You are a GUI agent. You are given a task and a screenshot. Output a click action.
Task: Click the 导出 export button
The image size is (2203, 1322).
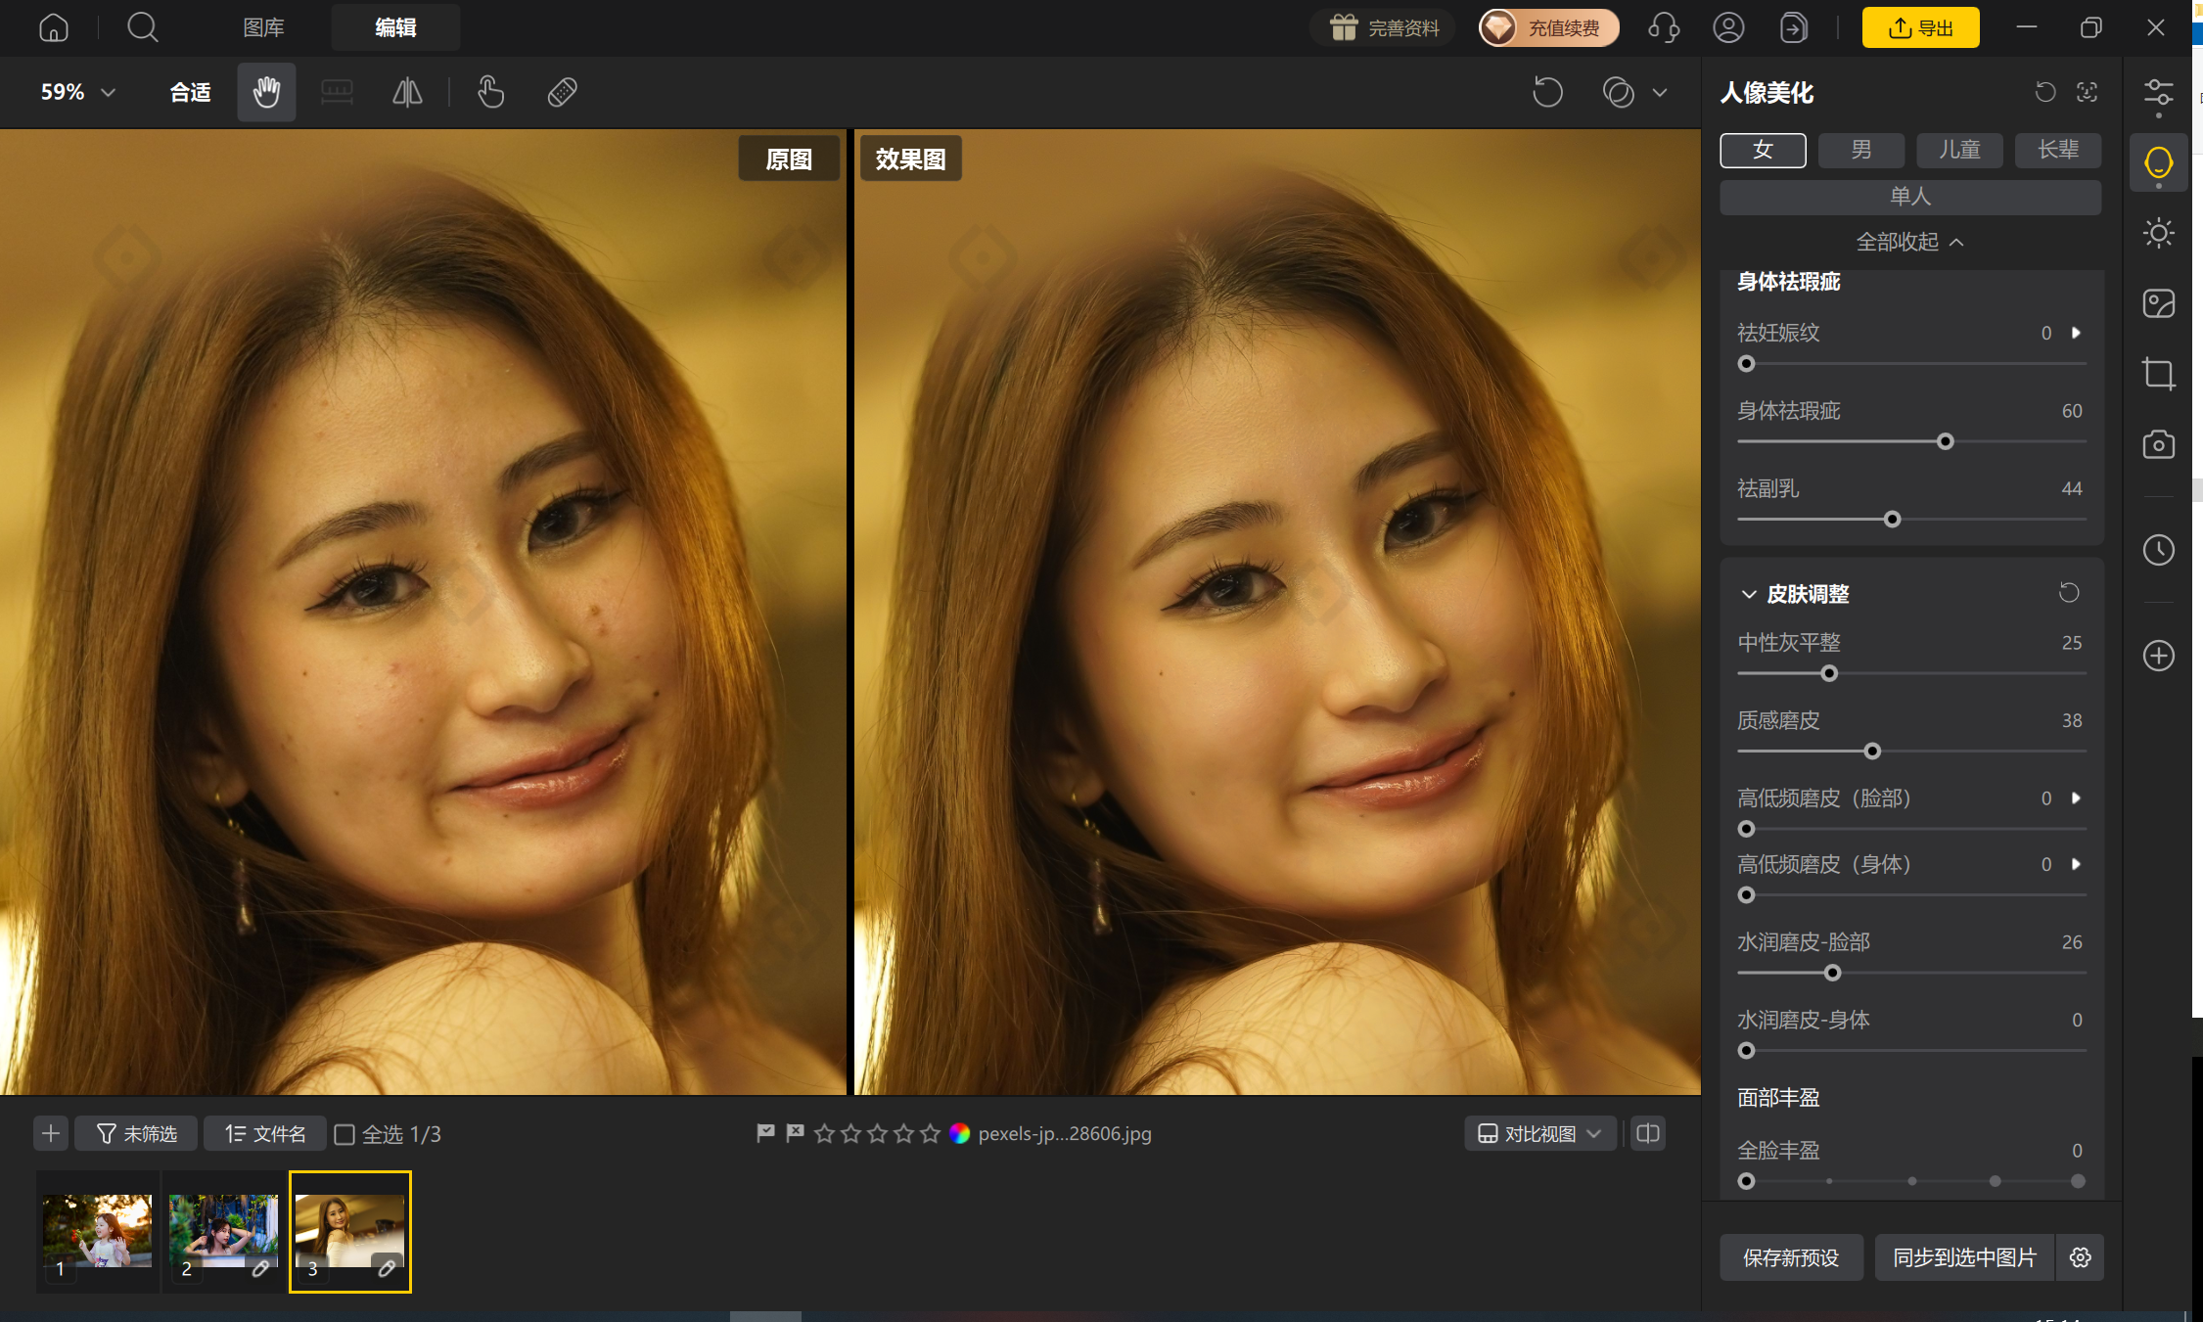tap(1920, 27)
